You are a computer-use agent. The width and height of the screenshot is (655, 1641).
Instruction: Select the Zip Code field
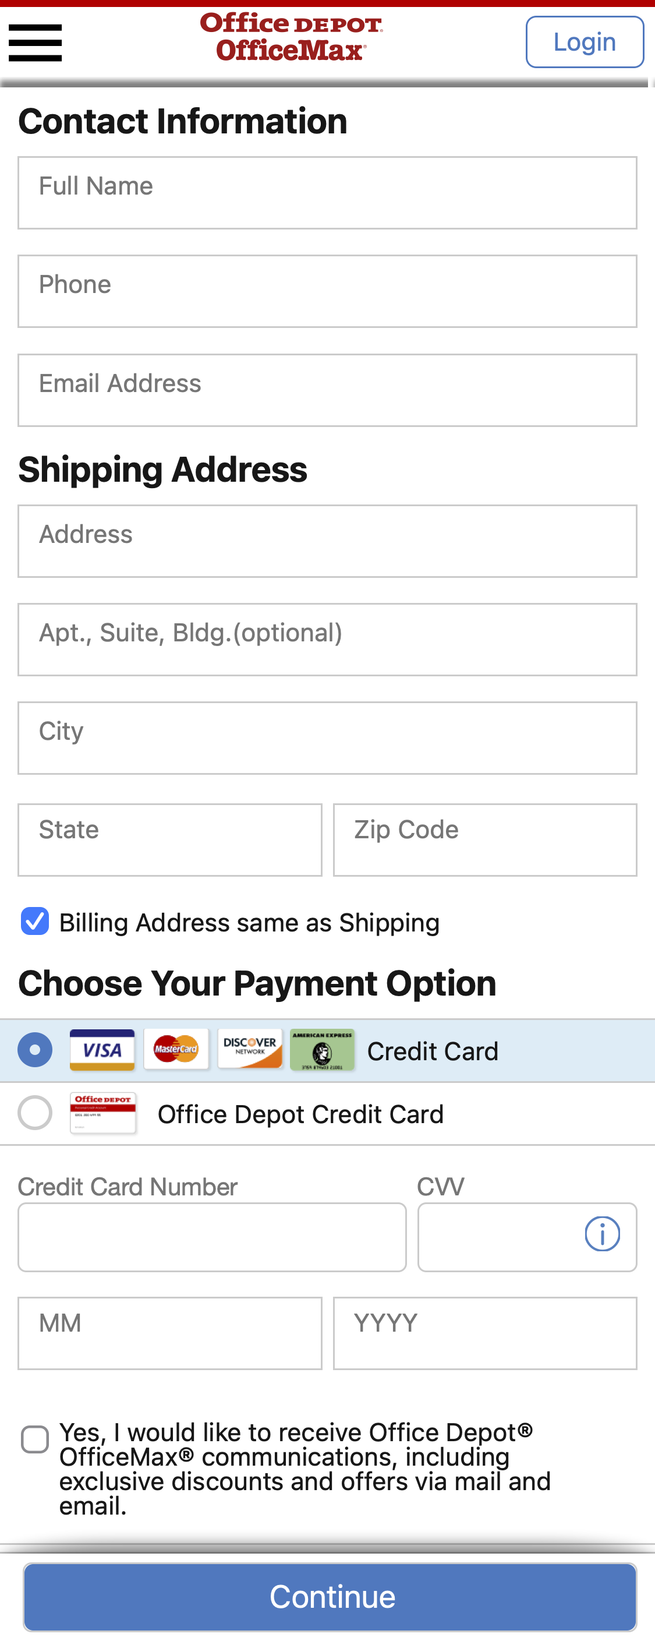coord(484,839)
